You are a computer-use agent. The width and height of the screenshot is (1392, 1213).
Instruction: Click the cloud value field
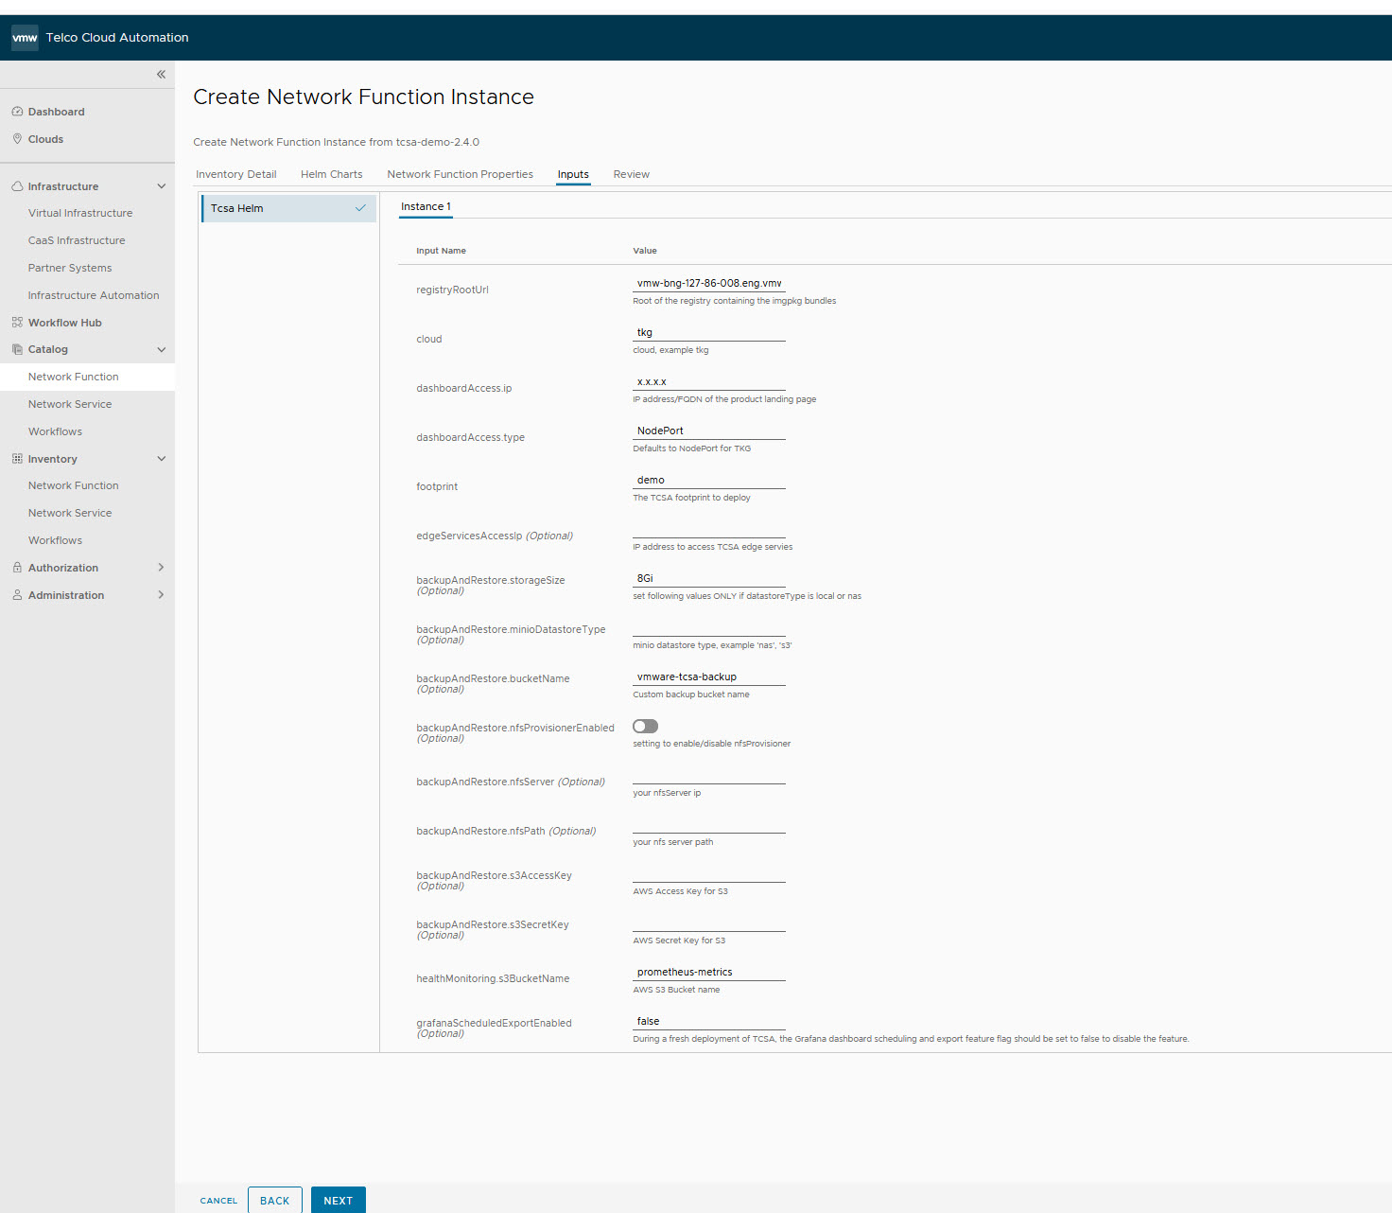709,332
